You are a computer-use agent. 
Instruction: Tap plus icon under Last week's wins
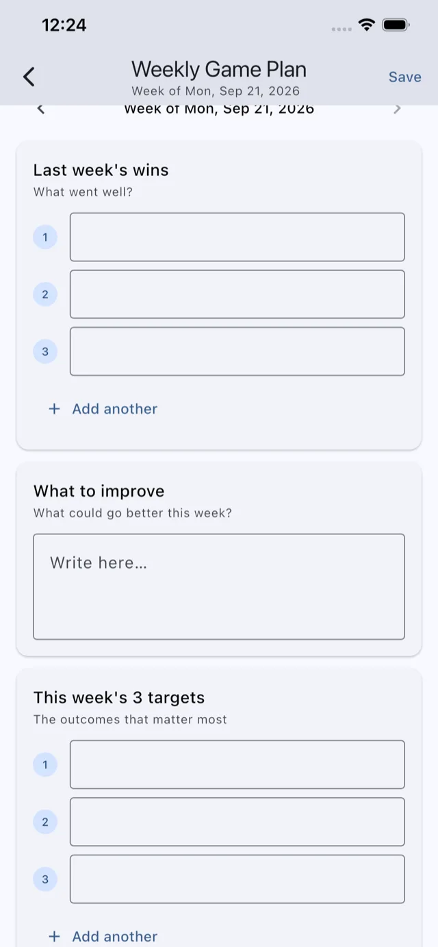[54, 409]
